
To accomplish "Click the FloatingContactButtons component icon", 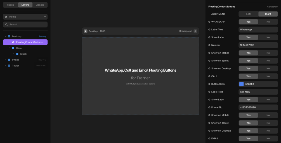I will (13, 42).
